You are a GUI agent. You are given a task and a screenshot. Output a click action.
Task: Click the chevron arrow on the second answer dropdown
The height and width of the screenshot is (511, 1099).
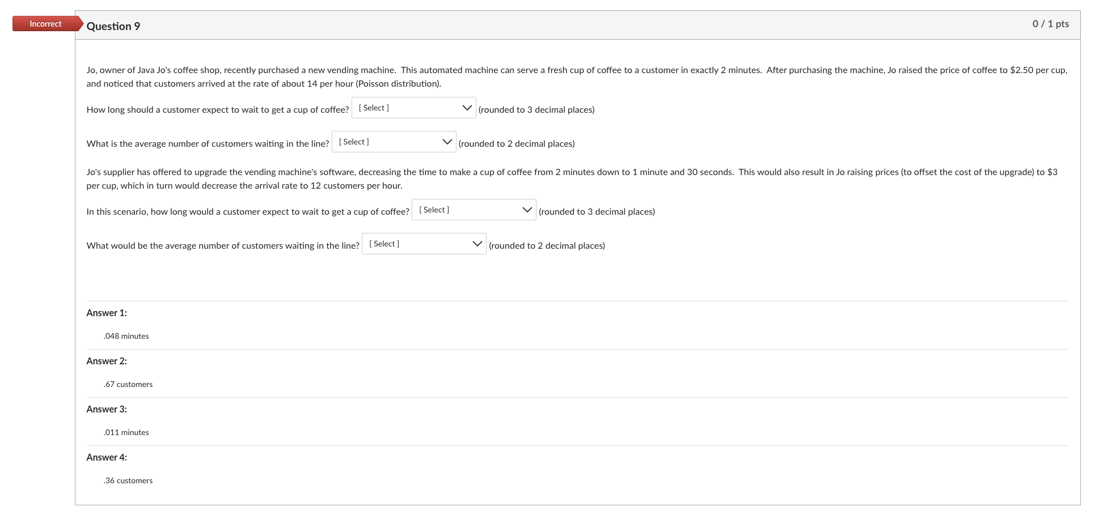pyautogui.click(x=447, y=141)
